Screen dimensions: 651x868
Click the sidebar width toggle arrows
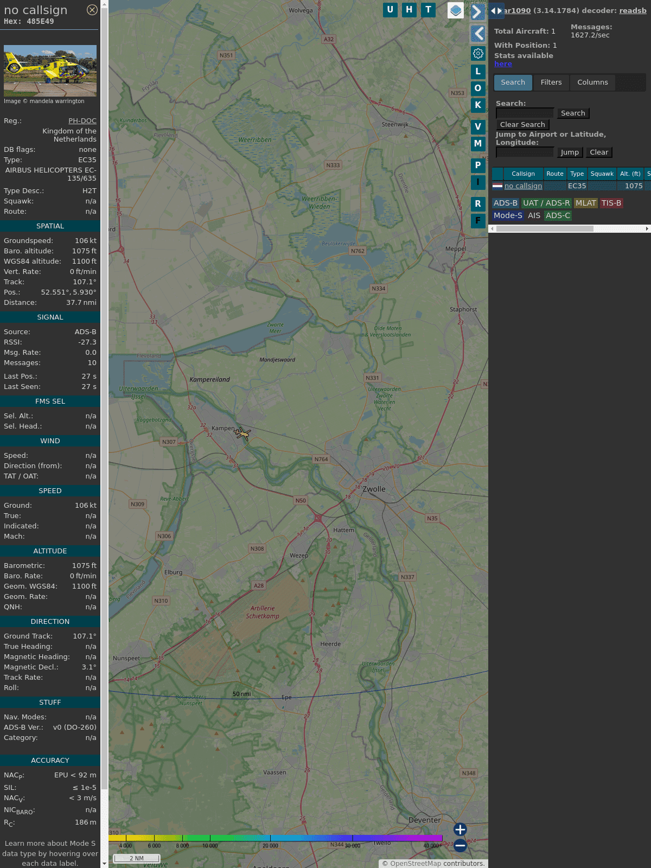click(x=496, y=10)
